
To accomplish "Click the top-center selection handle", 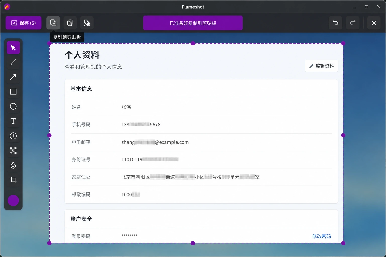I will [x=193, y=43].
